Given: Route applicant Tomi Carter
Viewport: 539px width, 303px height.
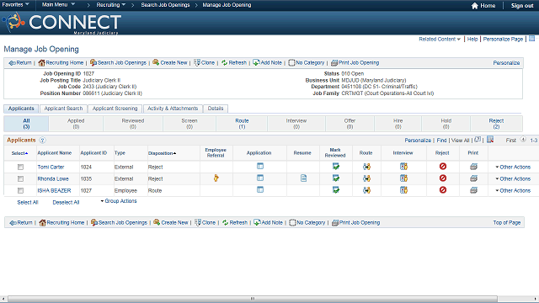Looking at the screenshot, I should [x=366, y=167].
